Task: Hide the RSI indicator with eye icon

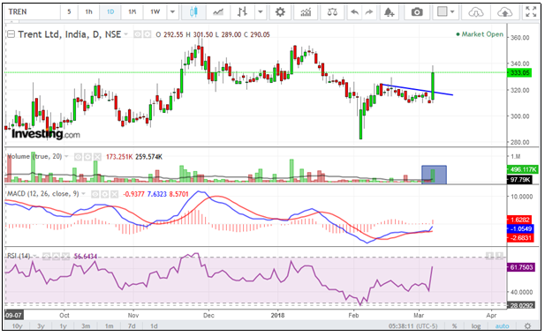Action: pyautogui.click(x=46, y=257)
